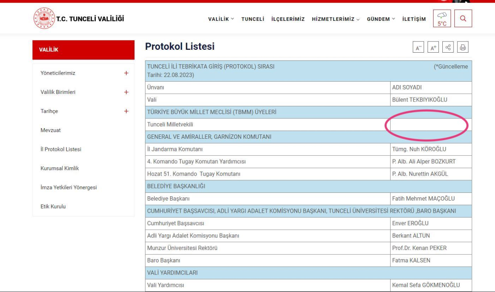Expand Valilik Birimleri plus icon

click(x=126, y=92)
